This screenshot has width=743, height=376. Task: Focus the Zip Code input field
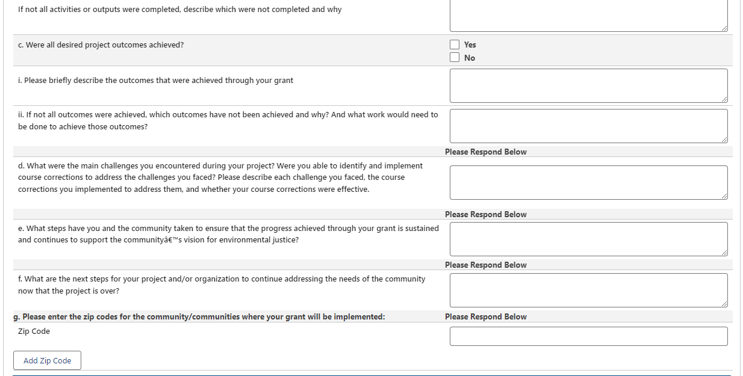pyautogui.click(x=588, y=336)
